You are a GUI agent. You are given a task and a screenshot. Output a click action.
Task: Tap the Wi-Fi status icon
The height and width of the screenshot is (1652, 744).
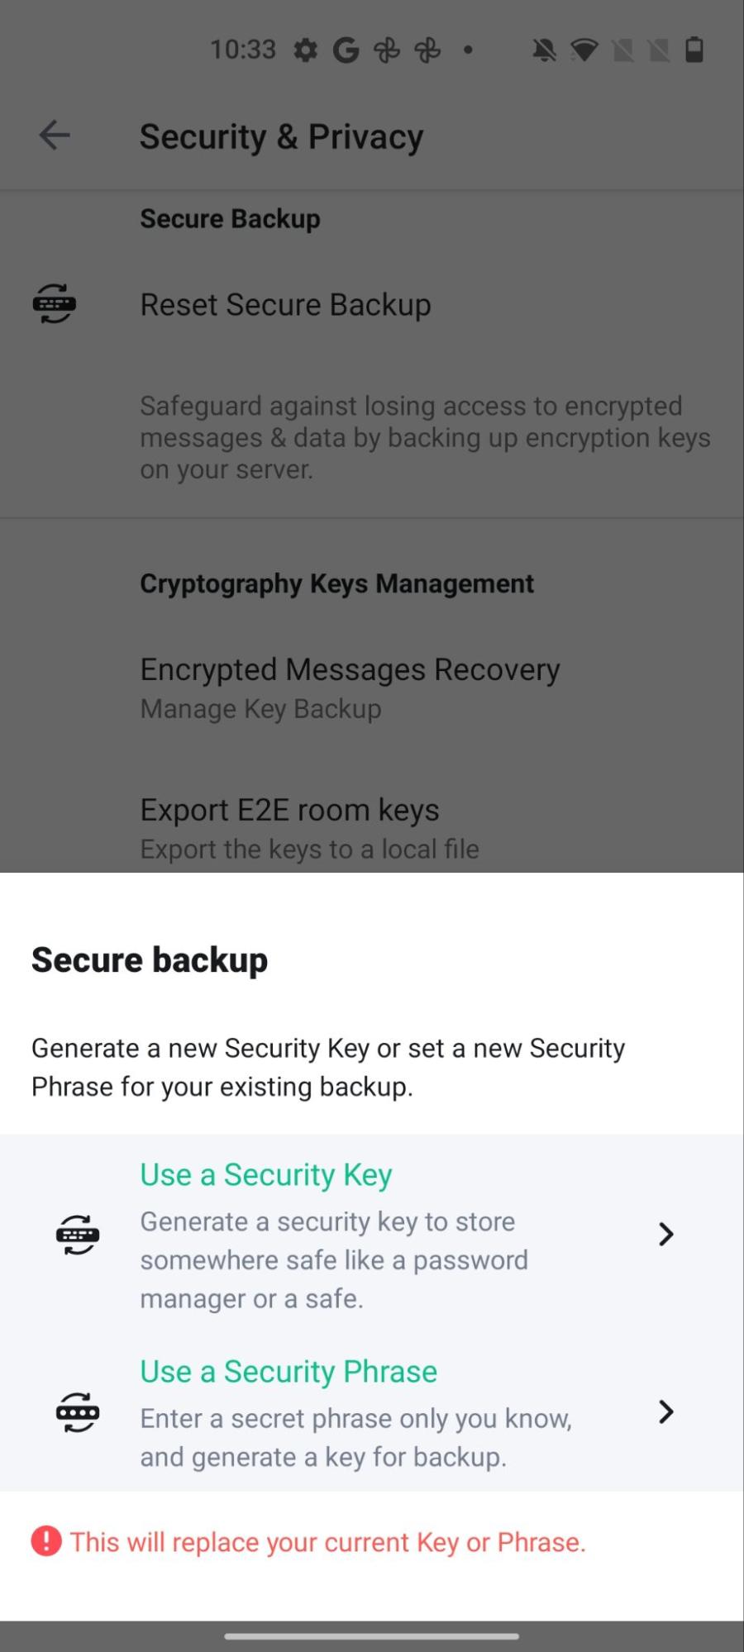pos(584,50)
